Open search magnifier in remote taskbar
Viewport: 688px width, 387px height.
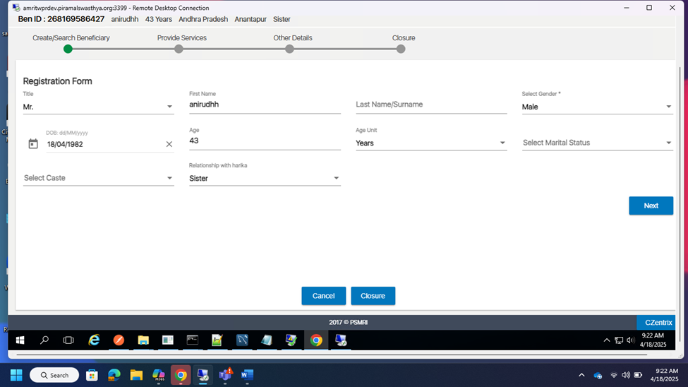click(x=44, y=340)
